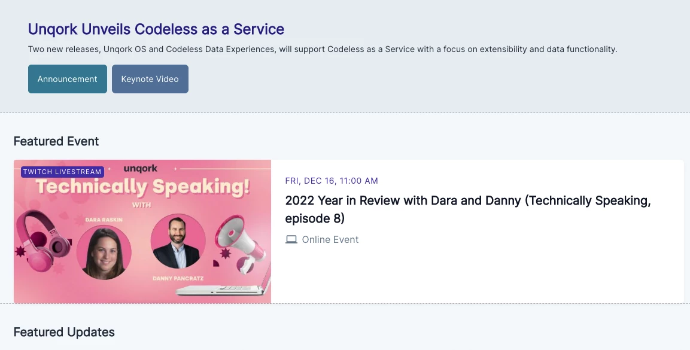Click the Twitch Livestream badge

click(62, 172)
